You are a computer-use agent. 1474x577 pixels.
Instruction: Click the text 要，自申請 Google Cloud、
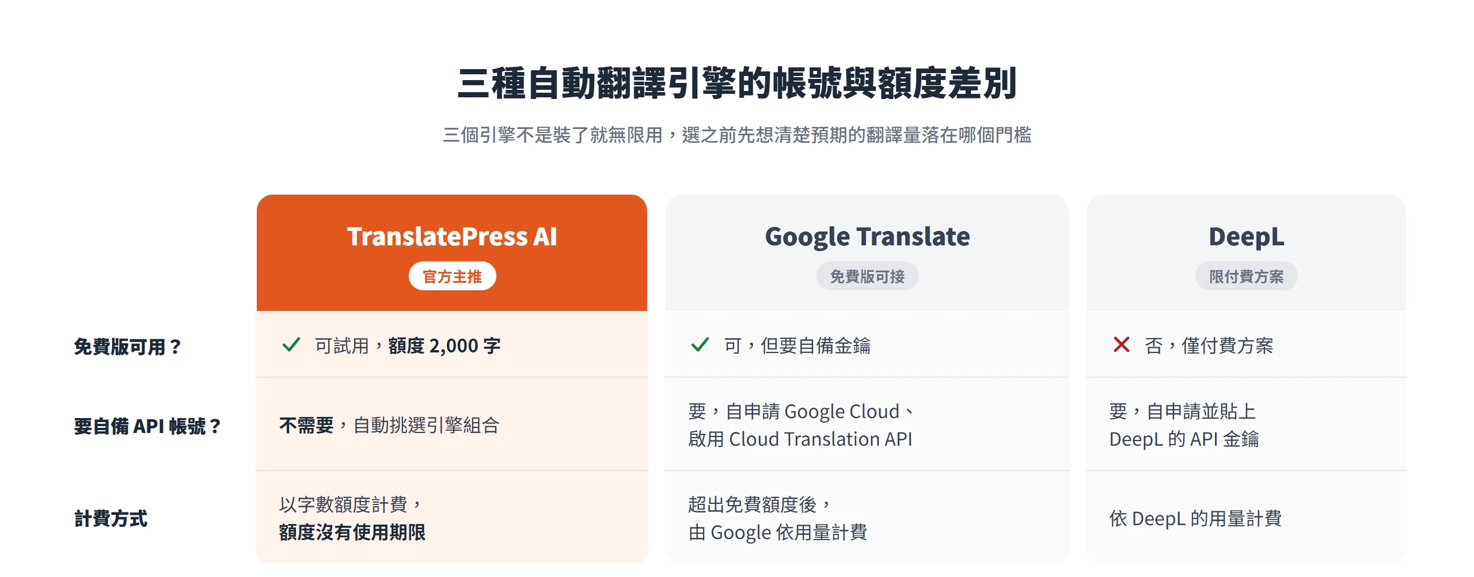[801, 412]
